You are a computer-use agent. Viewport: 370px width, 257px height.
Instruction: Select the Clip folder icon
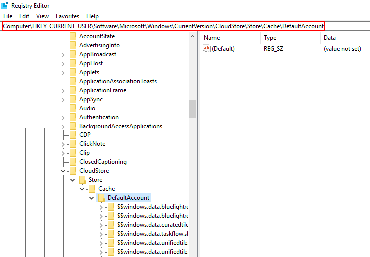[73, 153]
